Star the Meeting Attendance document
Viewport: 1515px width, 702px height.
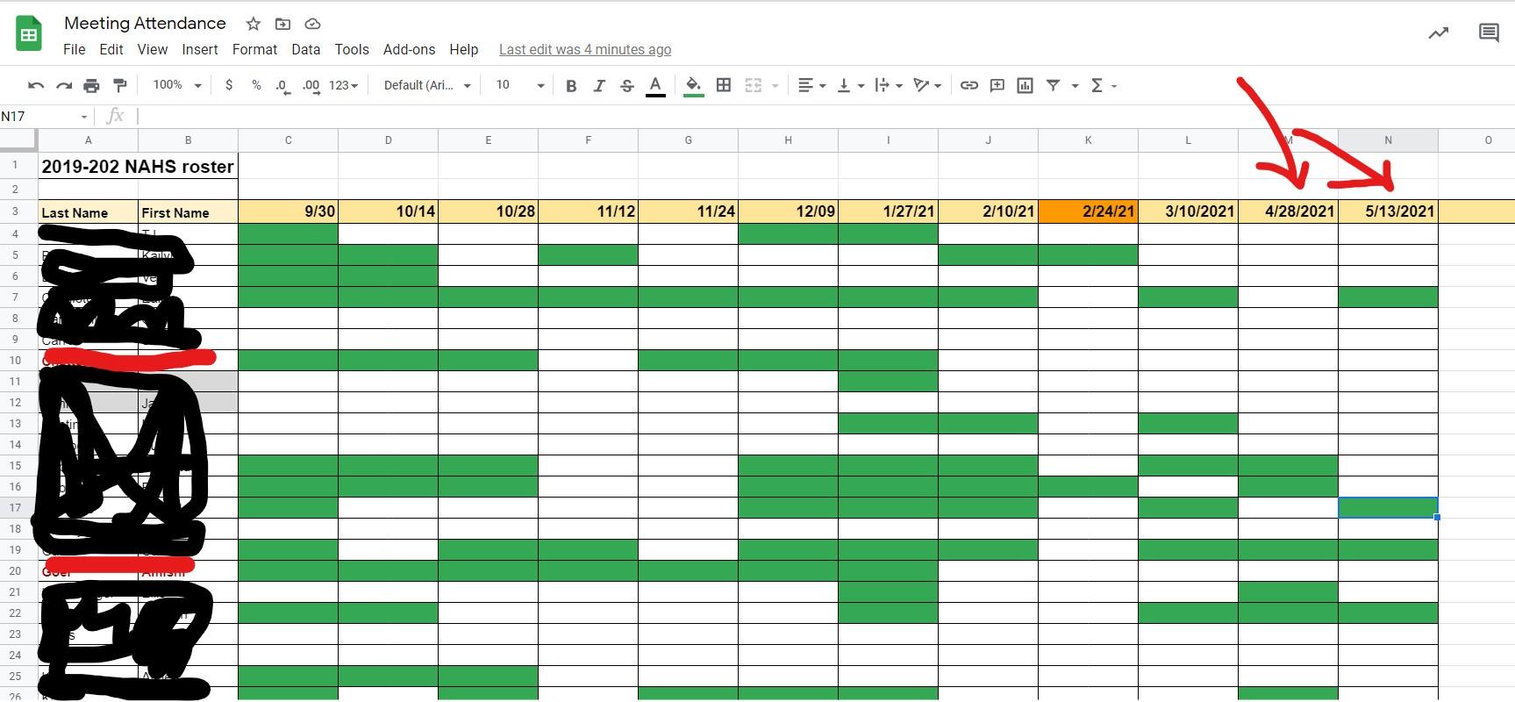click(x=254, y=24)
